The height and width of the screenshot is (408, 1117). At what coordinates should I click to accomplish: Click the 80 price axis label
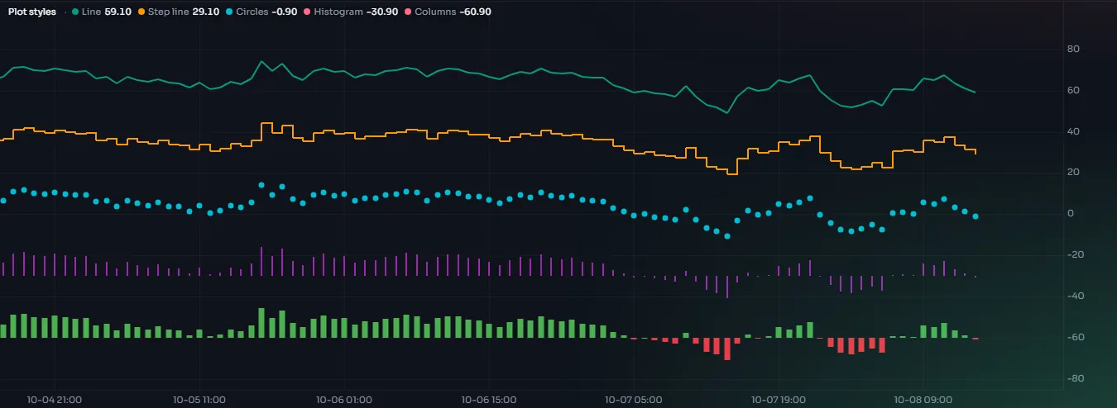click(1073, 50)
